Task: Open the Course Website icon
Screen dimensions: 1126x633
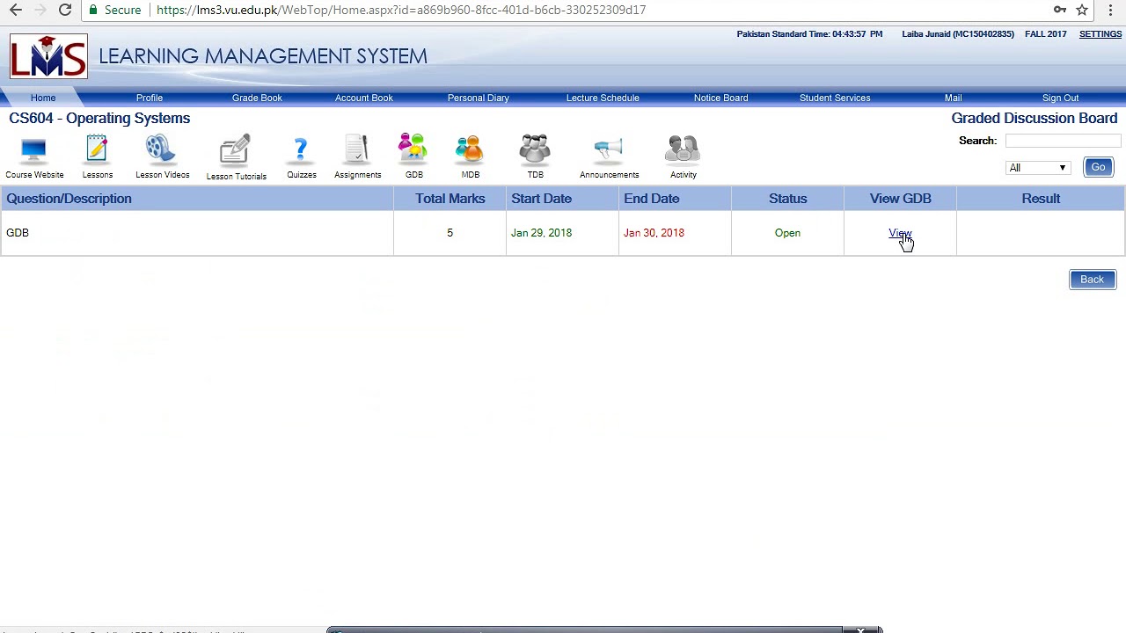Action: click(33, 152)
